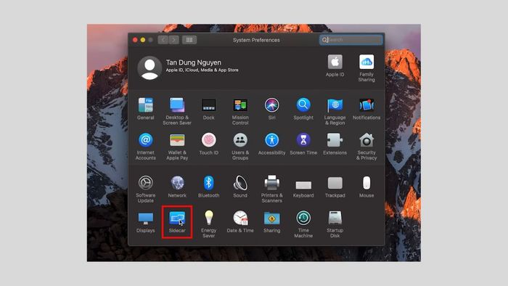
Task: Click the back navigation arrow button
Action: click(x=163, y=40)
